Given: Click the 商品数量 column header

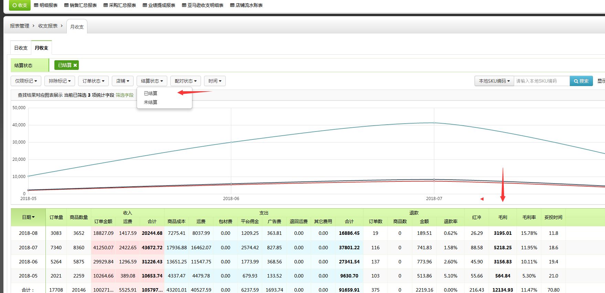Looking at the screenshot, I should pos(79,217).
